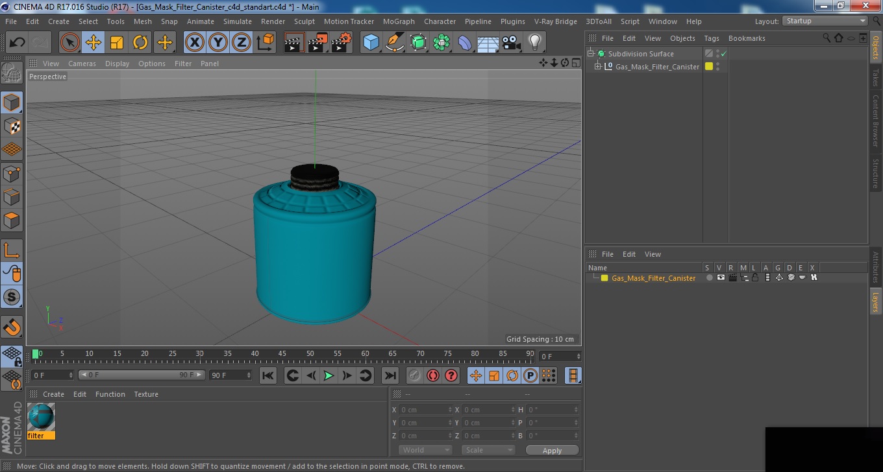Viewport: 883px width, 472px height.
Task: Switch to Edges mode
Action: pos(12,196)
